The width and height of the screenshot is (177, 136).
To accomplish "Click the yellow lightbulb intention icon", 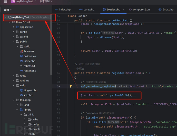I will (x=71, y=86).
